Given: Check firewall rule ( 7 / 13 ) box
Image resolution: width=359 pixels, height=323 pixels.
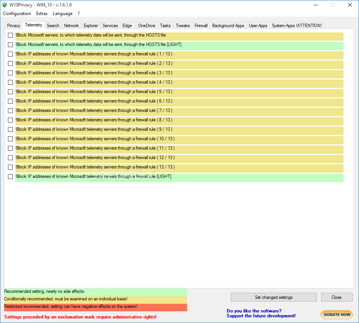Looking at the screenshot, I should click(10, 110).
